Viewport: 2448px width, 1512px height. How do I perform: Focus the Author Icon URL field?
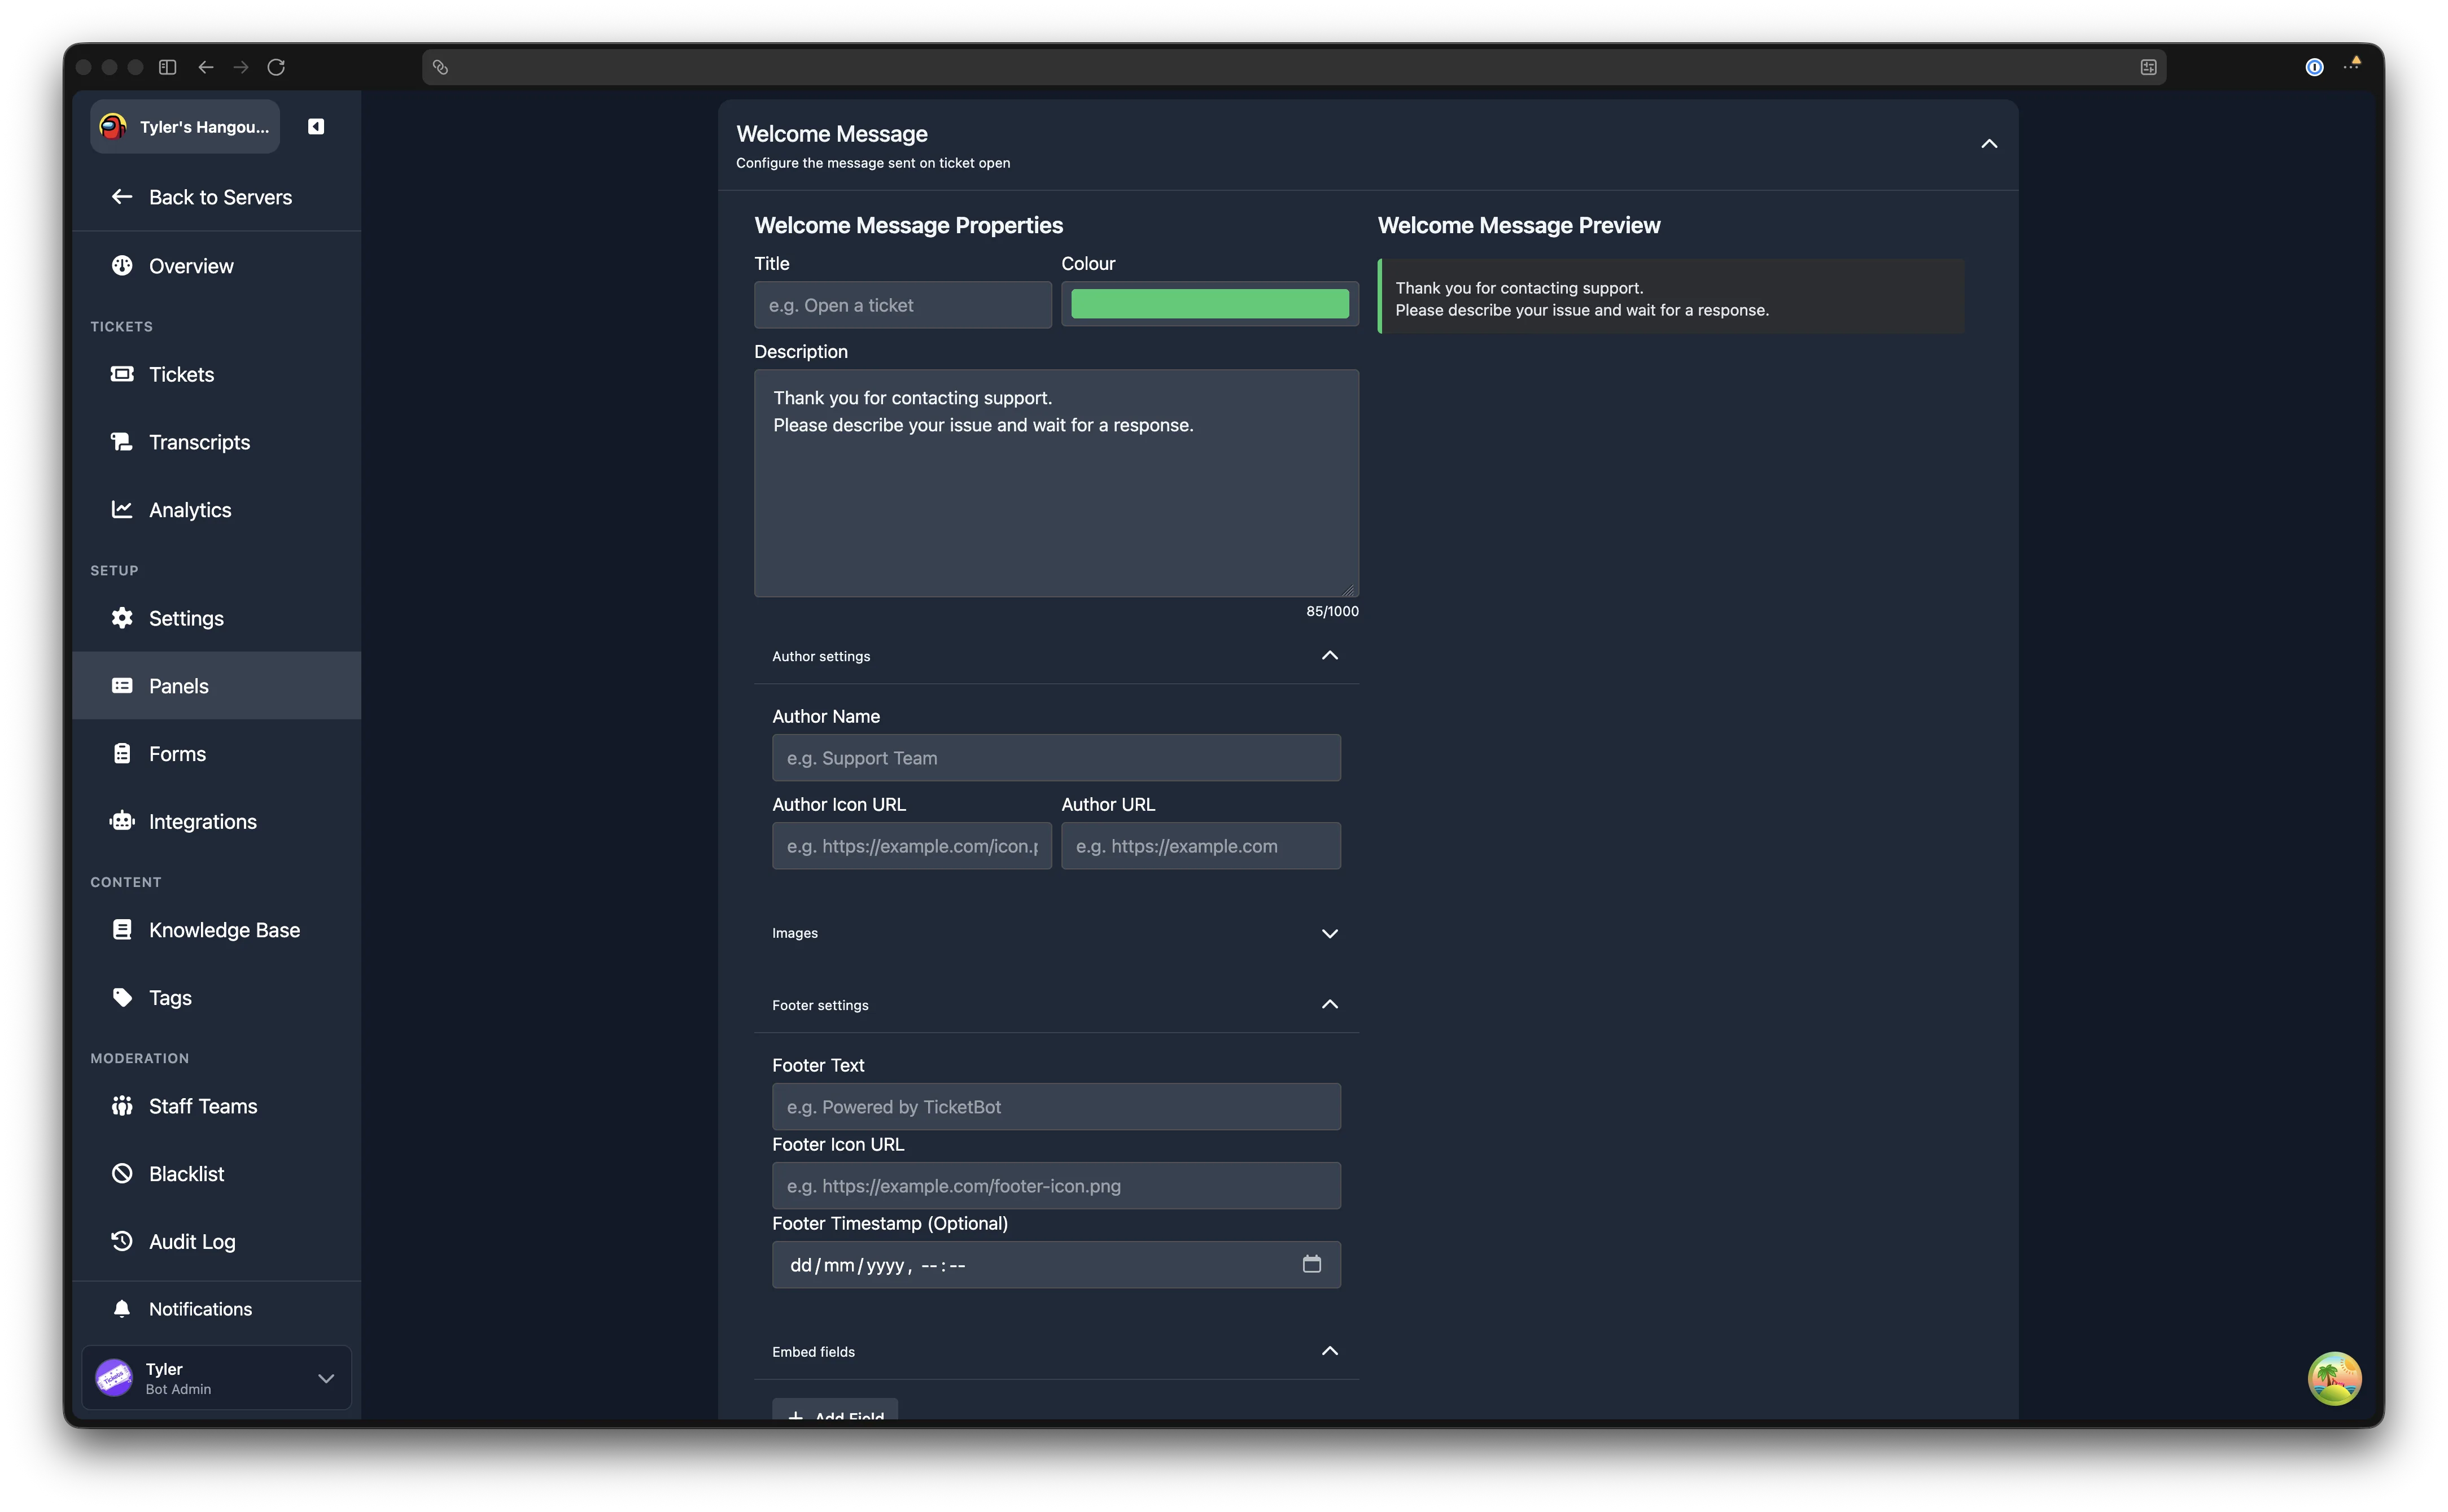tap(912, 846)
